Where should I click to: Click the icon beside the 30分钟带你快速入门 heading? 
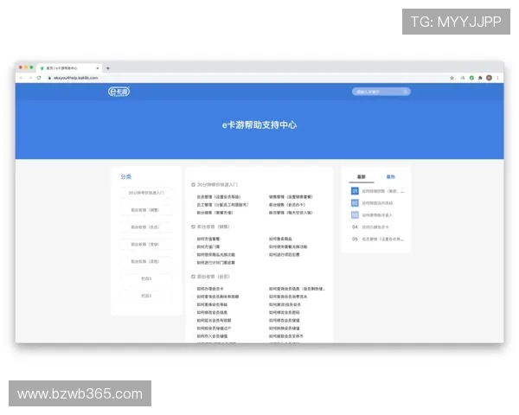pyautogui.click(x=193, y=185)
